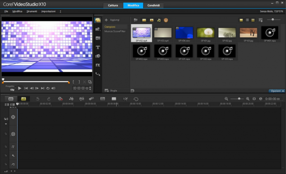Enlarge the preview window icon

click(90, 82)
